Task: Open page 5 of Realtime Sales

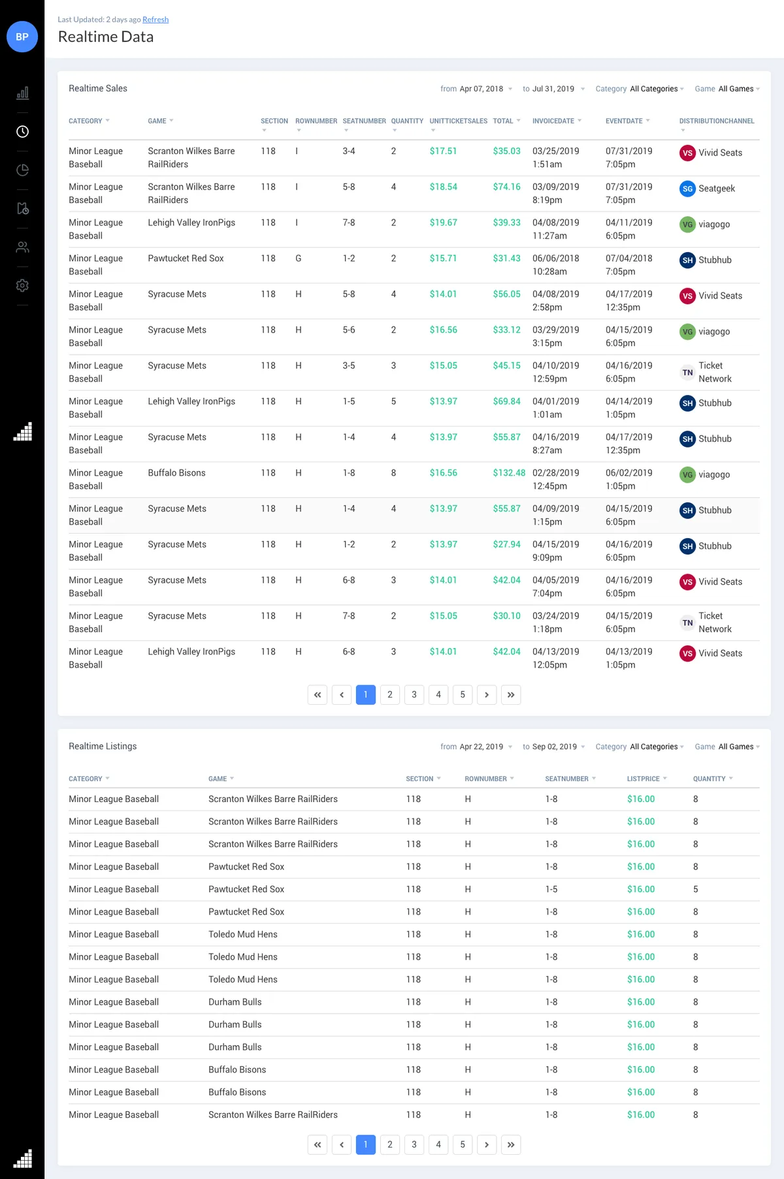Action: (x=463, y=695)
